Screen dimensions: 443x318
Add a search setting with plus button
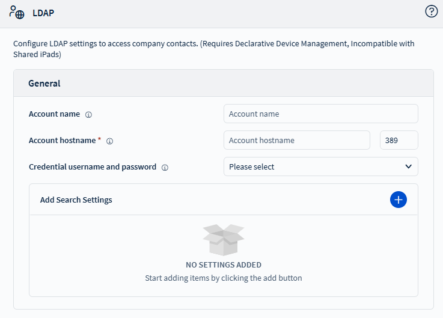(398, 200)
